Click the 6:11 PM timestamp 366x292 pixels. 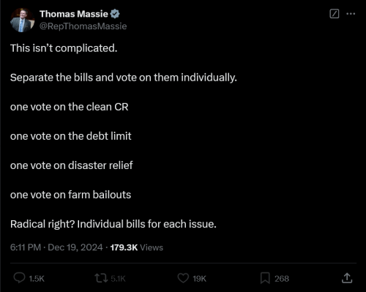click(26, 247)
